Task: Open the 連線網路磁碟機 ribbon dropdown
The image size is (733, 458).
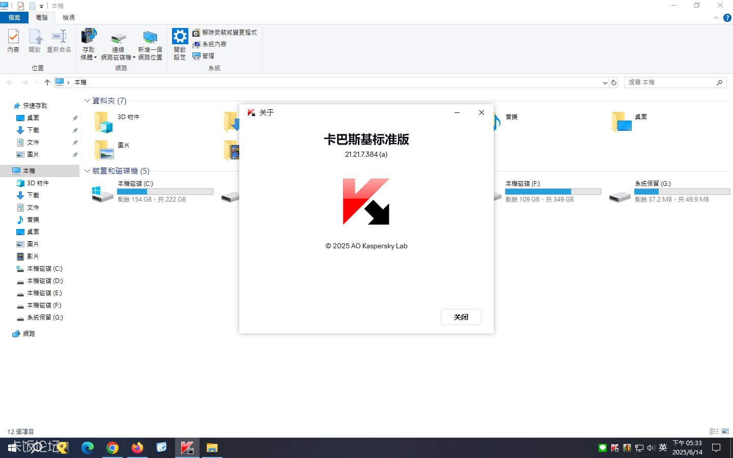Action: pos(118,45)
